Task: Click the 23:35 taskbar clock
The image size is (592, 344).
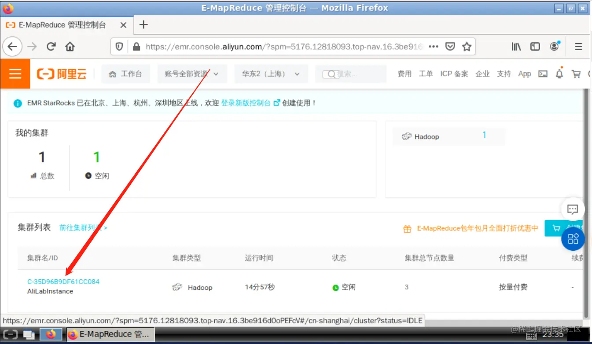Action: tap(553, 335)
